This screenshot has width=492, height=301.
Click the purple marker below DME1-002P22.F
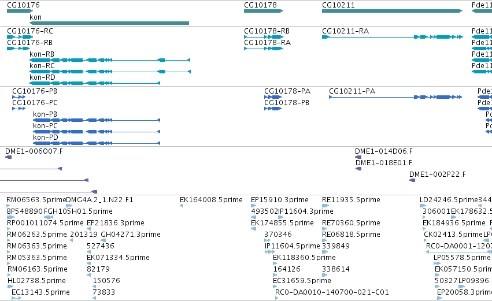[412, 180]
